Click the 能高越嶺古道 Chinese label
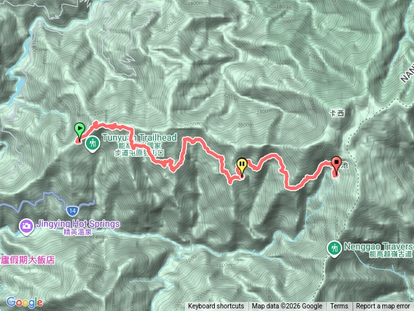The height and width of the screenshot is (311, 414). (x=391, y=255)
